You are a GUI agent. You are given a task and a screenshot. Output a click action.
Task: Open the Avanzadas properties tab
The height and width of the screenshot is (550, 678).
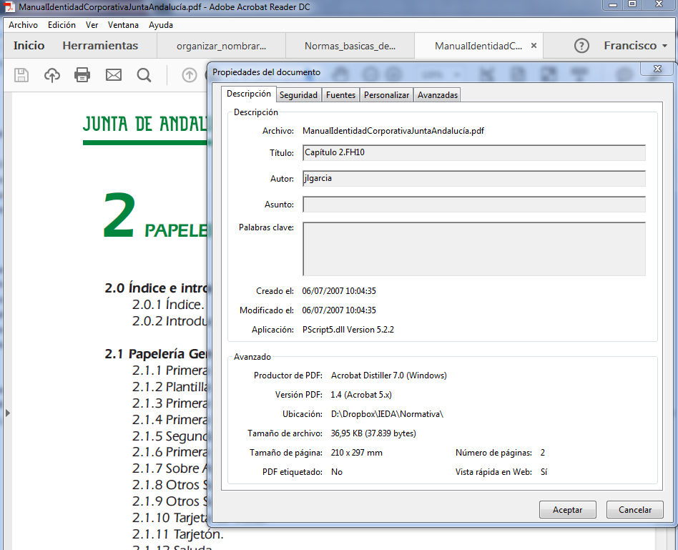coord(438,94)
